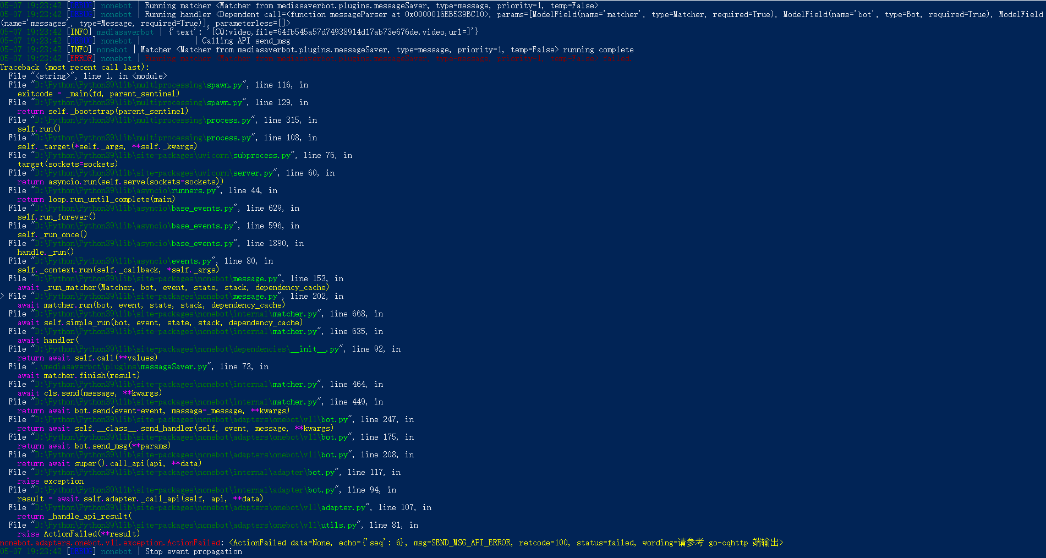Click 'return await self.call(**values)' line
Screen dimensions: 1046x558
(x=87, y=358)
